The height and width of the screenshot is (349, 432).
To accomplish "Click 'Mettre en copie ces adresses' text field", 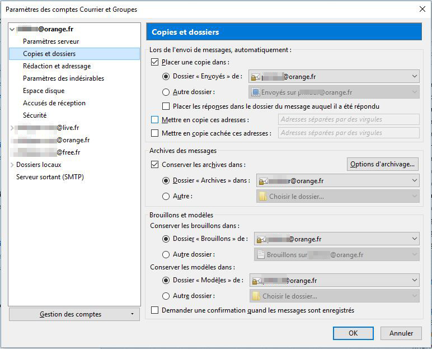I will coord(349,119).
